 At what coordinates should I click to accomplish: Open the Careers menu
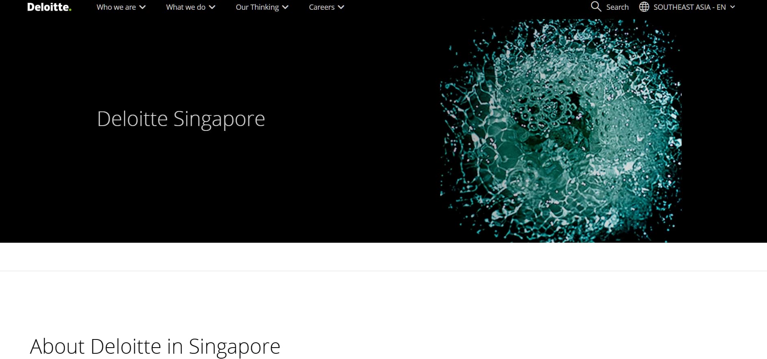click(x=326, y=7)
